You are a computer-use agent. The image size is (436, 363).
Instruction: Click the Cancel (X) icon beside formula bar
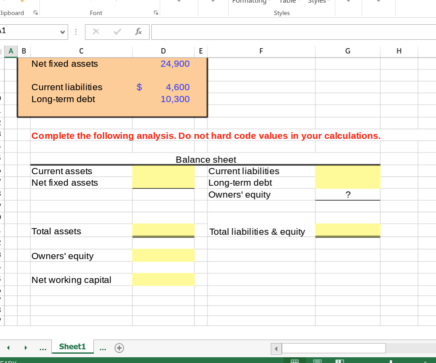coord(96,32)
